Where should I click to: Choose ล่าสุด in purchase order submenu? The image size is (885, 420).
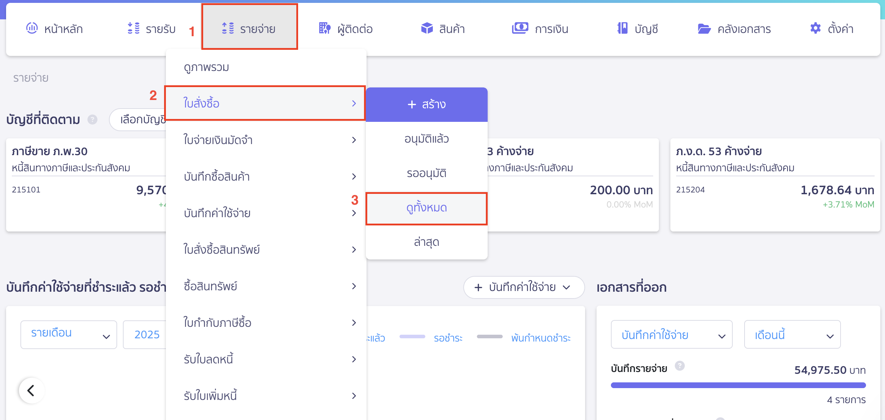(x=426, y=242)
